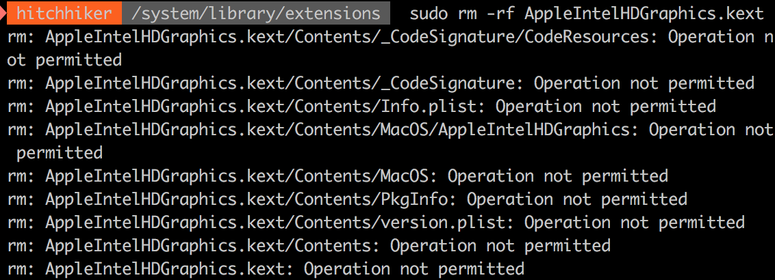Click the error line ending in "_CodeSignature: Operation not permitted"

tap(381, 83)
